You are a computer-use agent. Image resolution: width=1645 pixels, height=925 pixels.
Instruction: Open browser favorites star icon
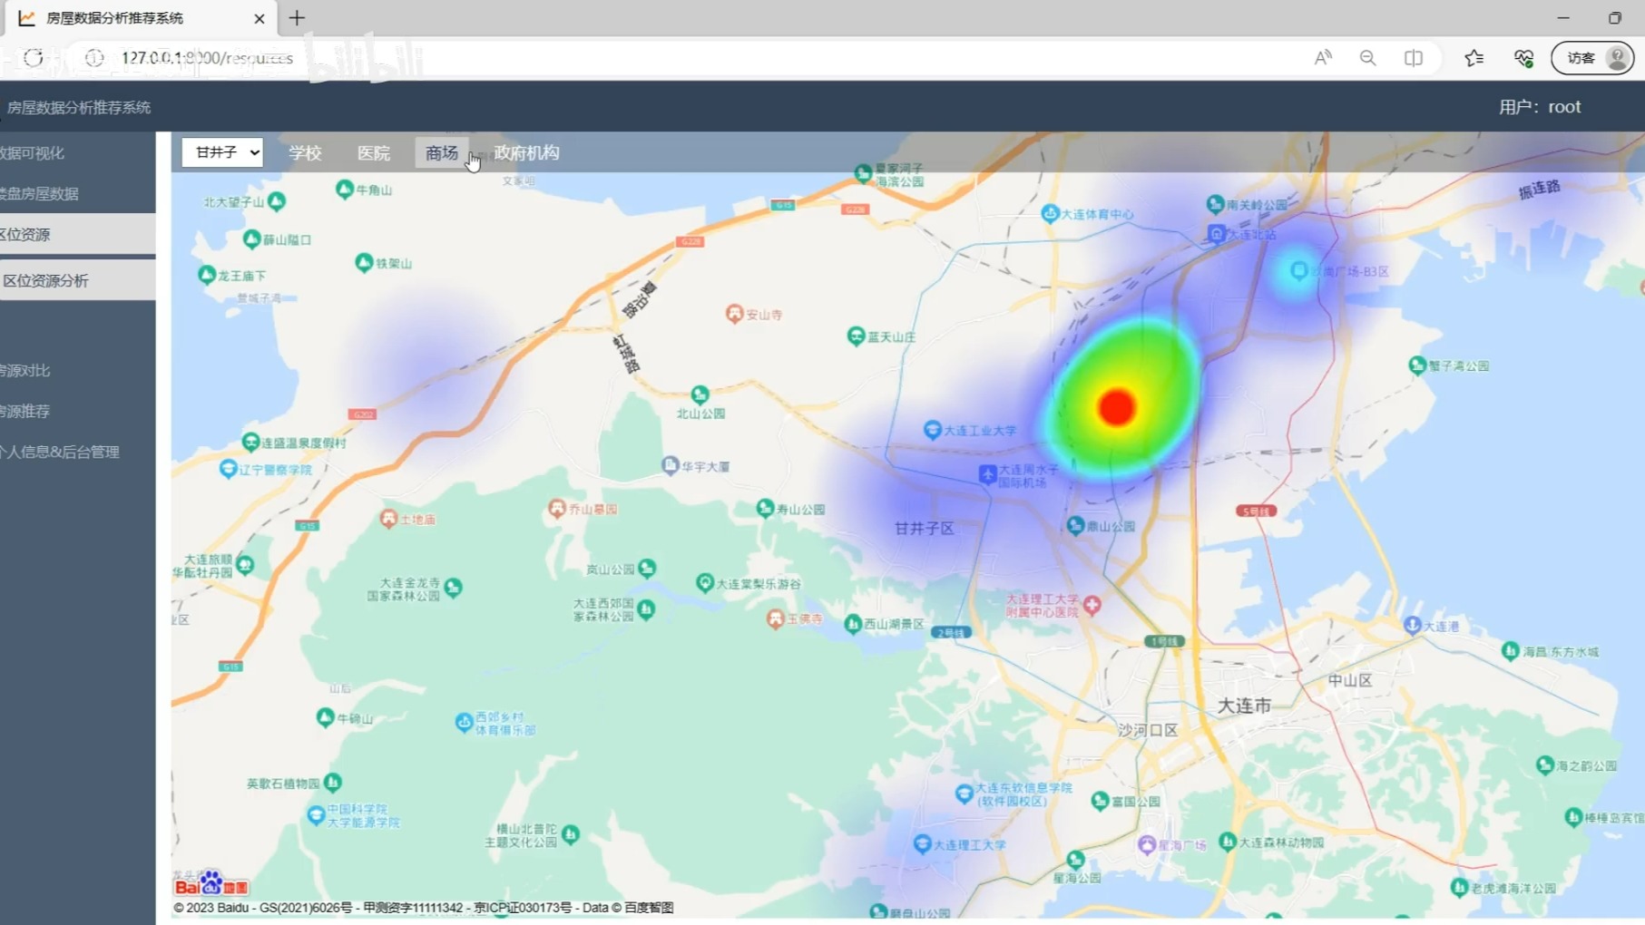click(1474, 58)
